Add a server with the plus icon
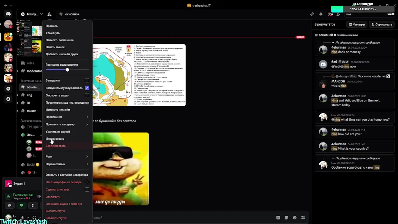This screenshot has width=398, height=224. 8,89
